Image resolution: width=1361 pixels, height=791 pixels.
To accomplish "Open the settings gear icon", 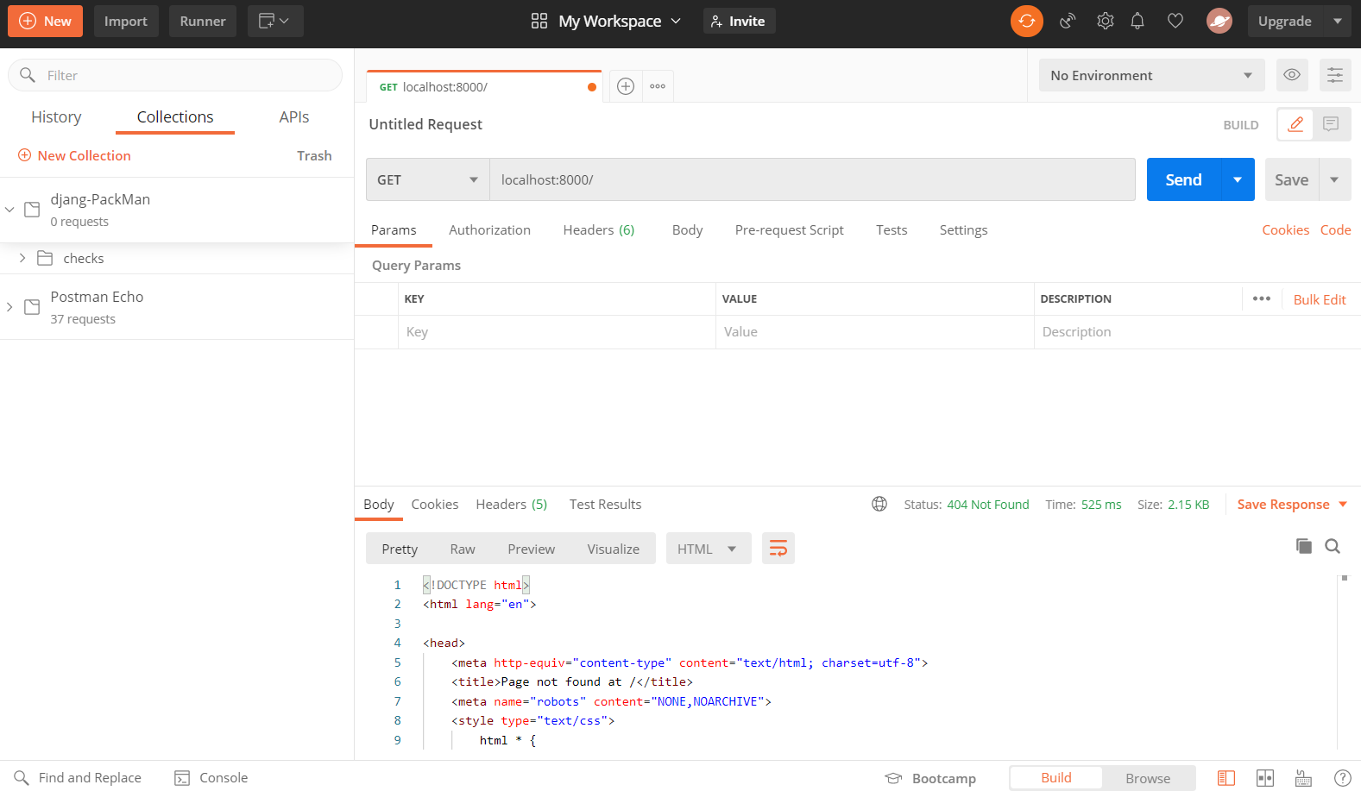I will pos(1105,21).
